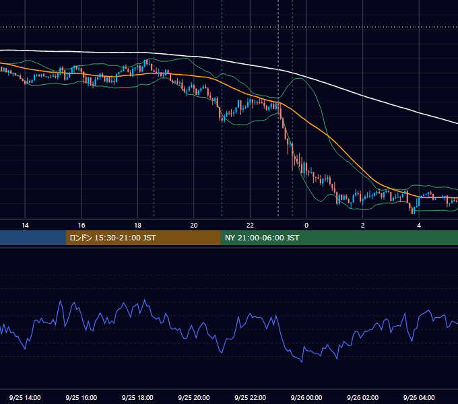
Task: Select the 2 hour label on the time axis
Action: (363, 226)
